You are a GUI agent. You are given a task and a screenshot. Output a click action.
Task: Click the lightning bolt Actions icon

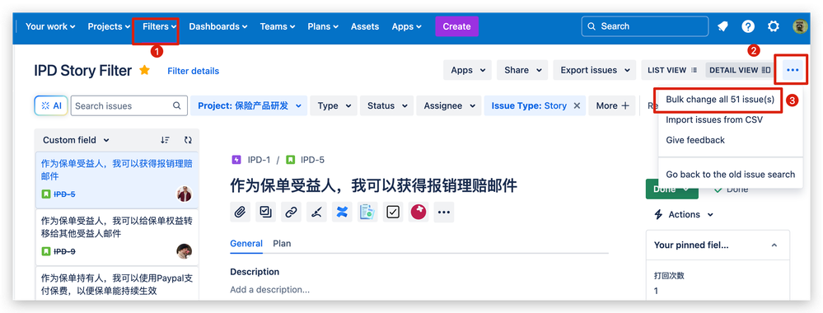tap(659, 214)
